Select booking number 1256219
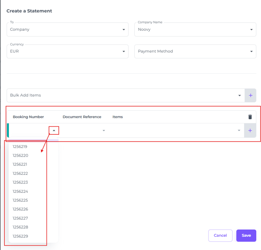The width and height of the screenshot is (261, 250). (20, 147)
